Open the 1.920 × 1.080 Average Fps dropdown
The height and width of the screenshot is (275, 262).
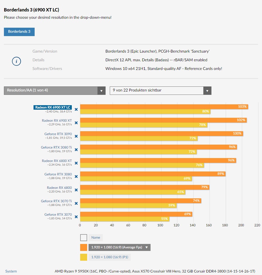pyautogui.click(x=119, y=247)
